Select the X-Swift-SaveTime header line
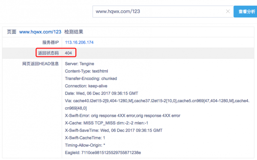 pyautogui.click(x=114, y=130)
